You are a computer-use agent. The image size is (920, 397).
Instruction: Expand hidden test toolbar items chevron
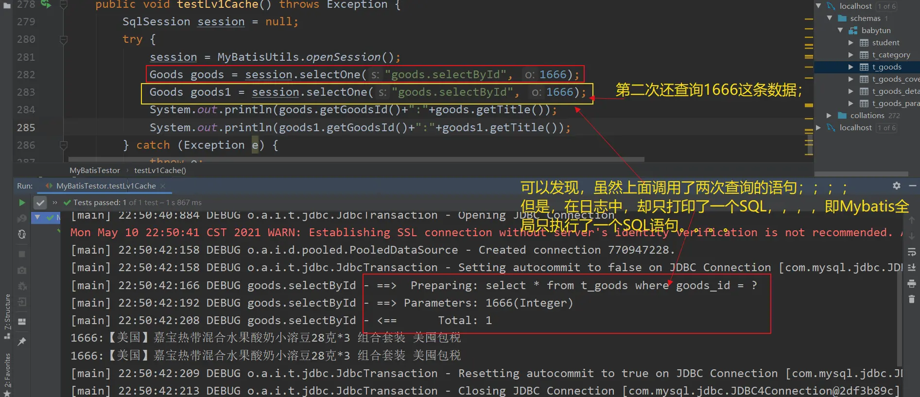pyautogui.click(x=55, y=203)
